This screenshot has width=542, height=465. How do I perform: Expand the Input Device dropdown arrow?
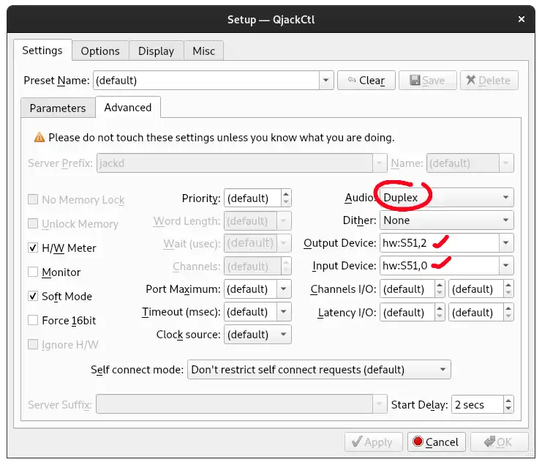506,266
